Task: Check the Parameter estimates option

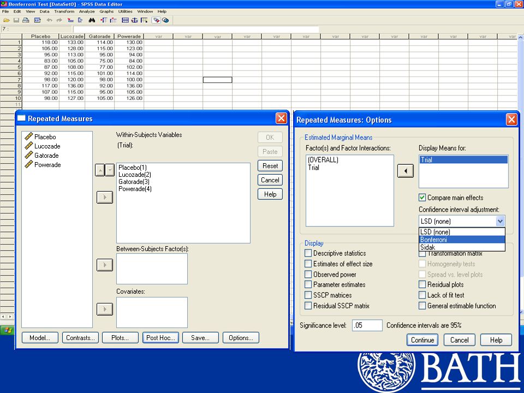Action: point(308,284)
